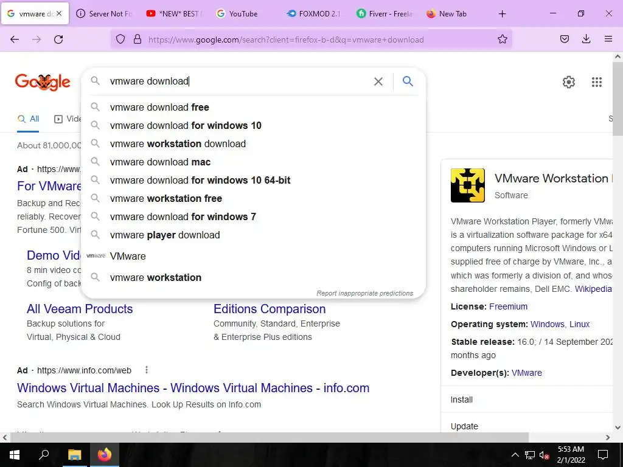
Task: Open Editions Comparison link
Action: tap(270, 309)
